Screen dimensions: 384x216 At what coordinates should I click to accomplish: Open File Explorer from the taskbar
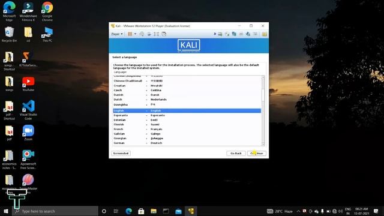click(154, 211)
